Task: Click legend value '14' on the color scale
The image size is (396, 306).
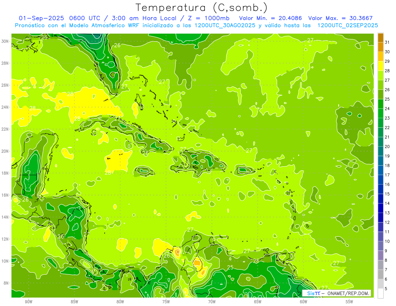Action: click(x=387, y=203)
